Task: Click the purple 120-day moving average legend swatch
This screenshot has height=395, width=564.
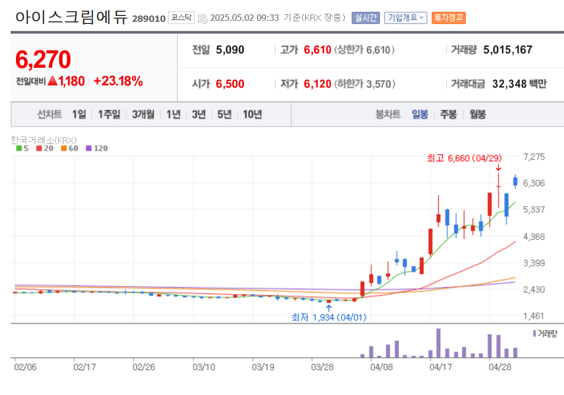Action: point(89,148)
